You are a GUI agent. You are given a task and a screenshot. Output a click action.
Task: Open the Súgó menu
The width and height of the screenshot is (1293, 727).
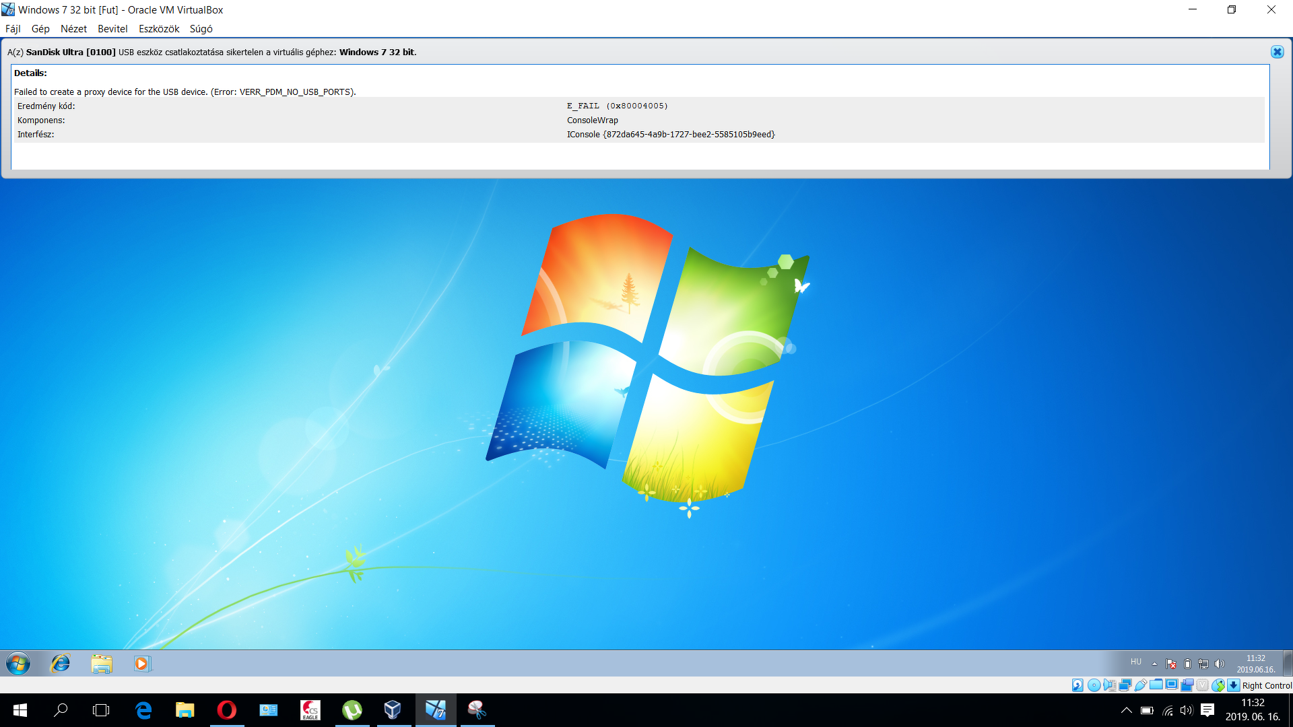pos(201,29)
